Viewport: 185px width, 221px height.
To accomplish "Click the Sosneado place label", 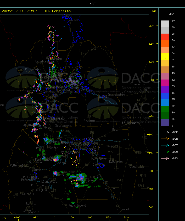I will pyautogui.click(x=35, y=162).
